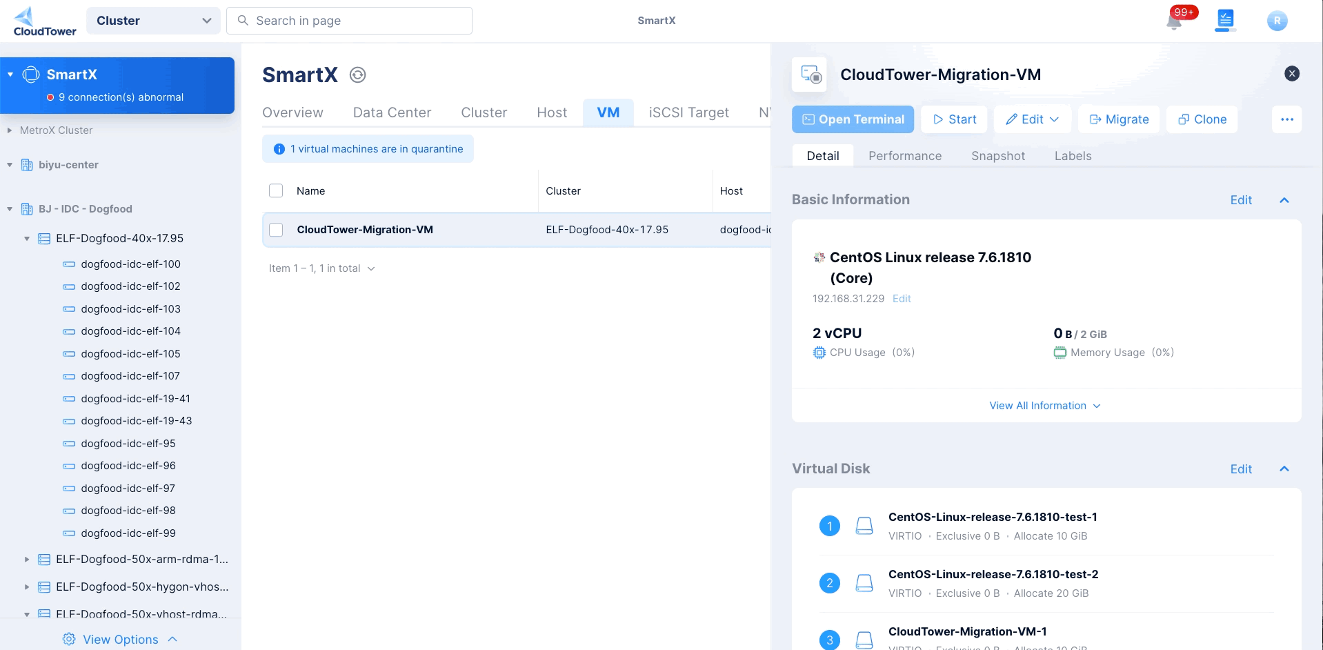The image size is (1323, 650).
Task: Click the CentOS operating system icon
Action: tap(819, 257)
